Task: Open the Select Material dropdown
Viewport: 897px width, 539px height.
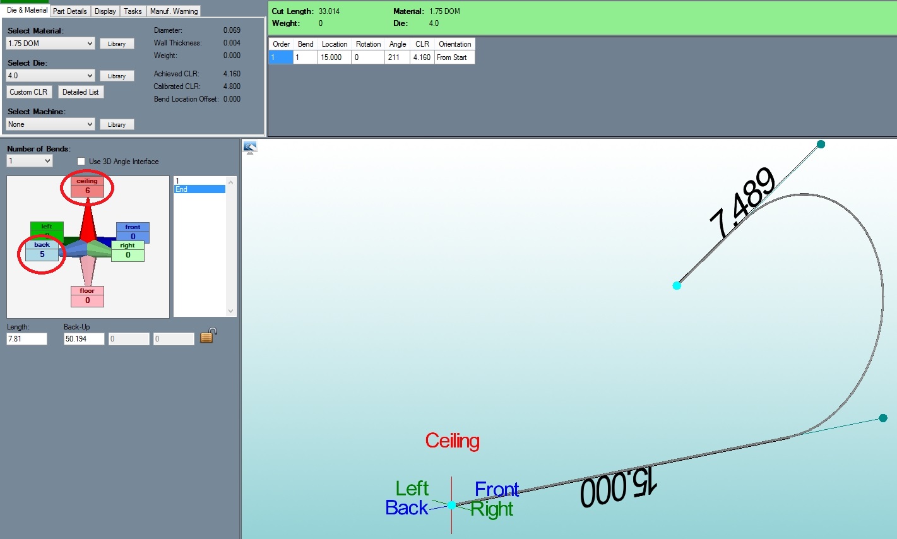Action: (x=50, y=44)
